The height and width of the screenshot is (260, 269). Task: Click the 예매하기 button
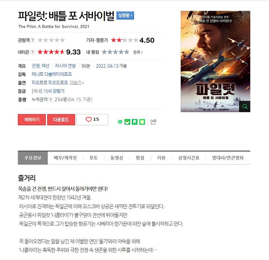pos(32,120)
